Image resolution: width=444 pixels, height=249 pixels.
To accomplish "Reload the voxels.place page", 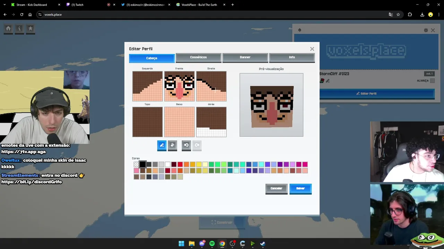I will [x=22, y=15].
